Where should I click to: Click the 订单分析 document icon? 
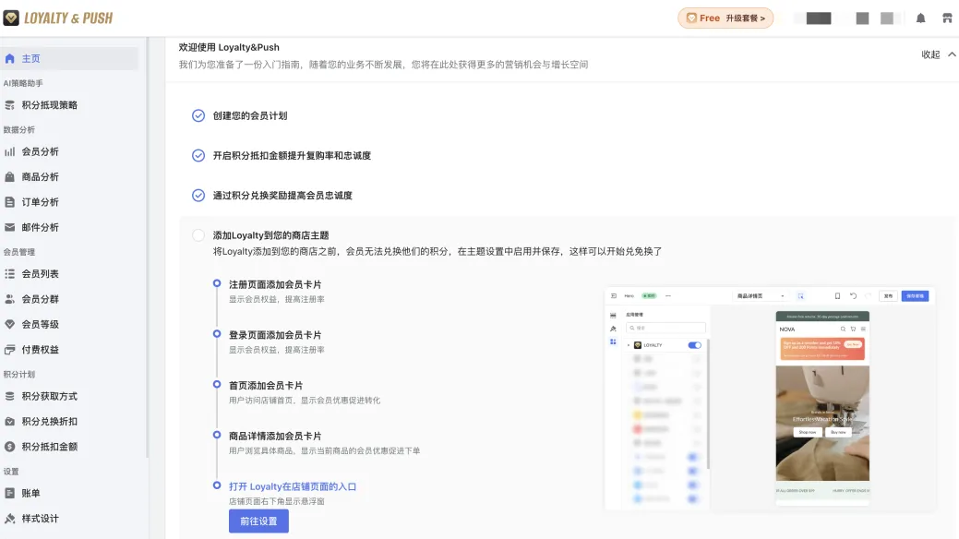coord(10,202)
